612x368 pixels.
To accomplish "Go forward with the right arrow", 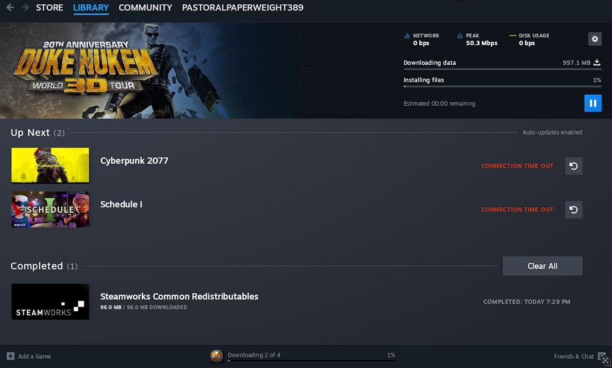I will point(25,7).
